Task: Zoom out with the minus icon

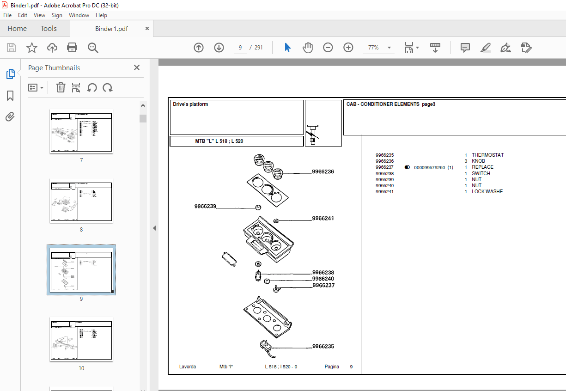Action: pos(328,48)
